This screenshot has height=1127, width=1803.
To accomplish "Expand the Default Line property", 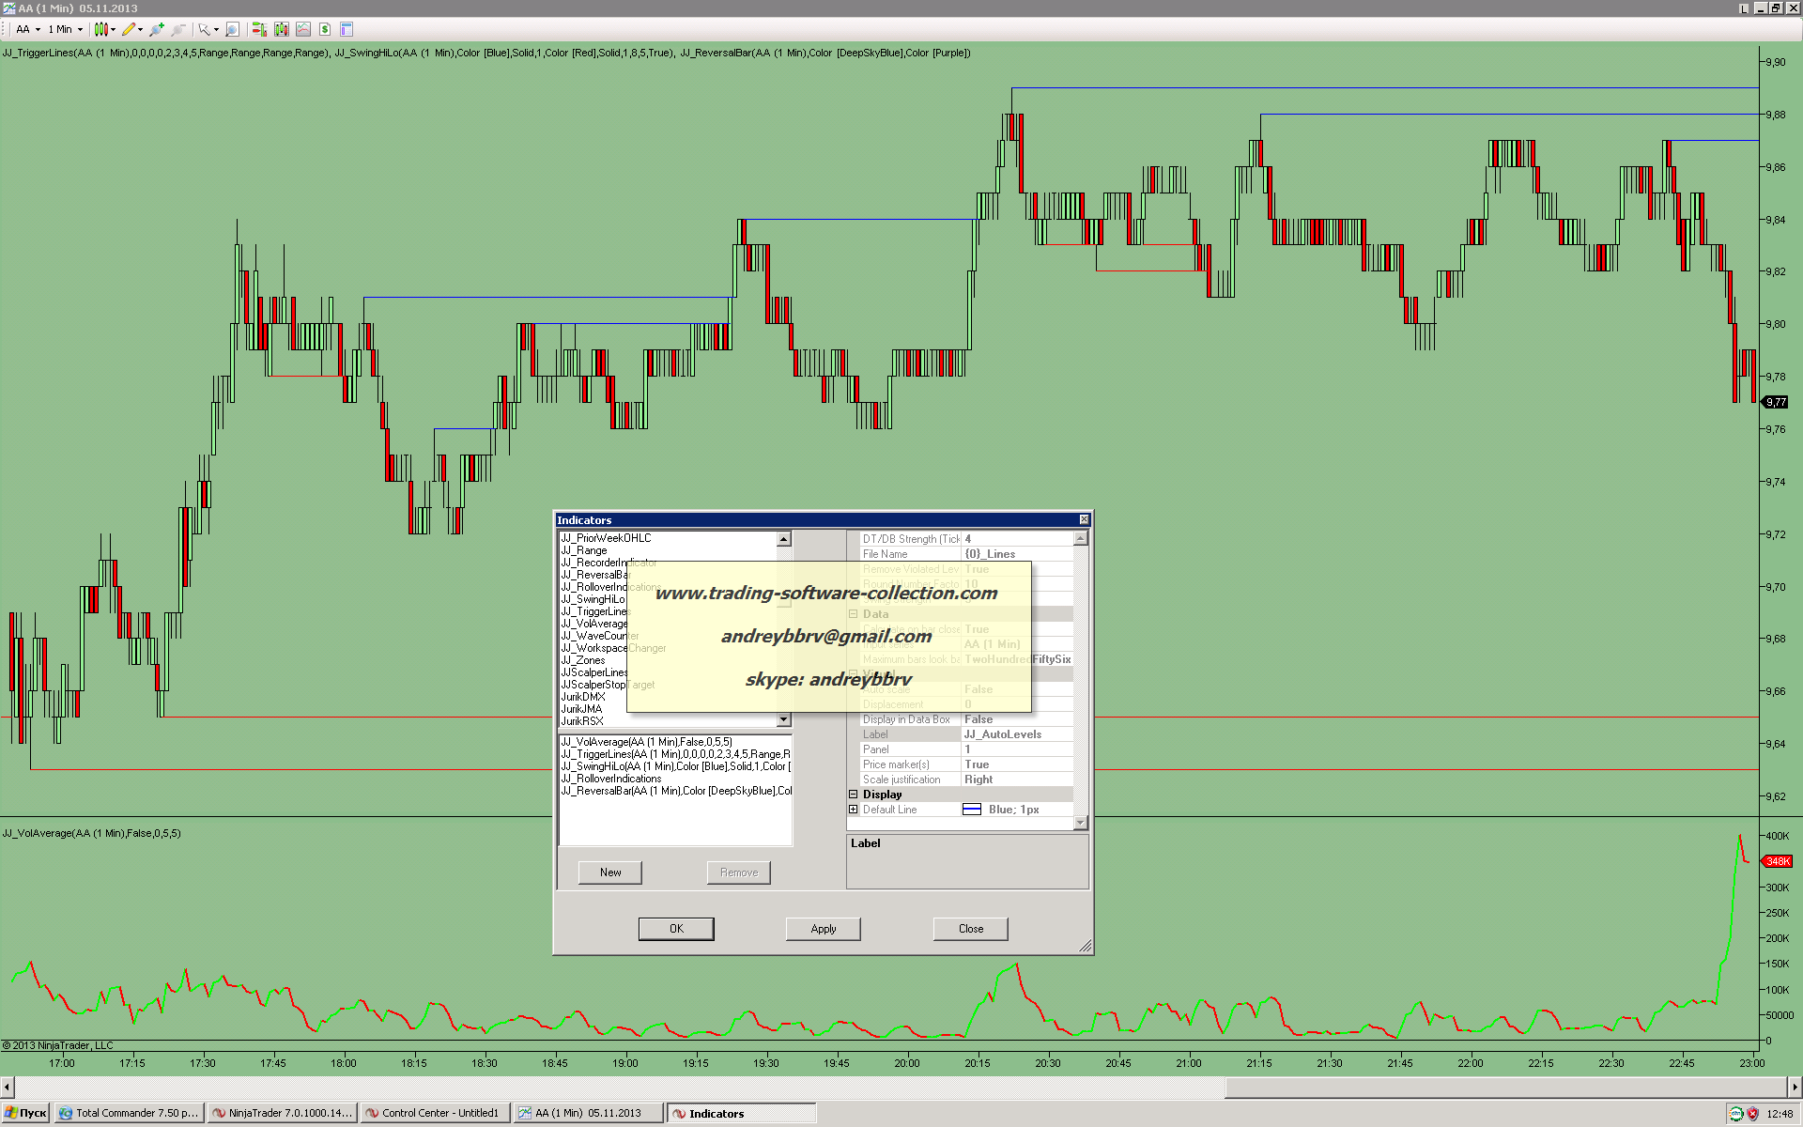I will 854,810.
